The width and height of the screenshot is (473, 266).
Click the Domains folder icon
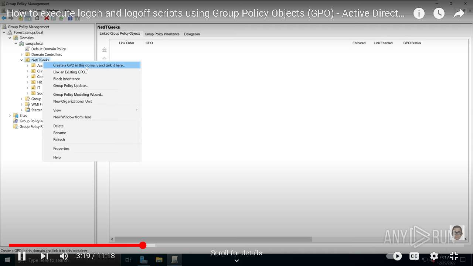coord(16,38)
